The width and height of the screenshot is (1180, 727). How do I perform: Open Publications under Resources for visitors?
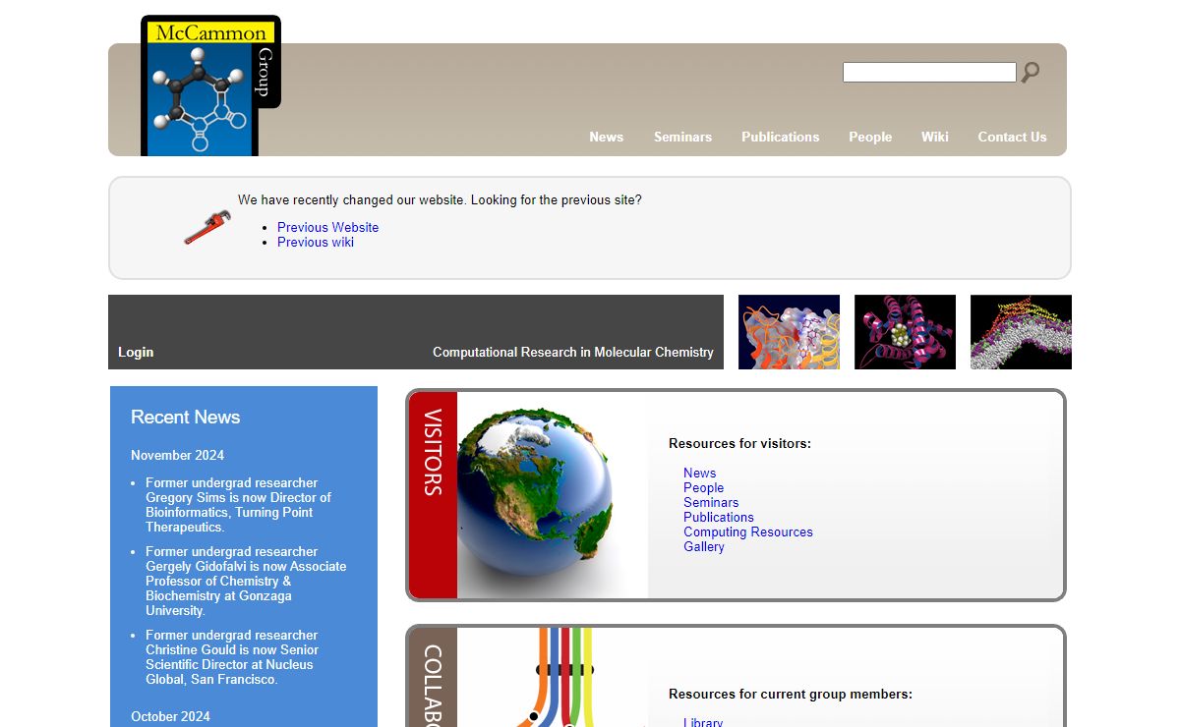click(719, 517)
